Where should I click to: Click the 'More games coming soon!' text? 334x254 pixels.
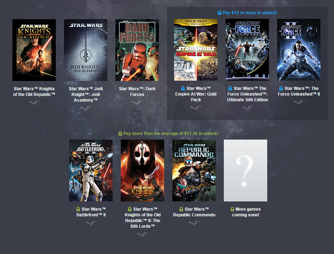pos(246,212)
